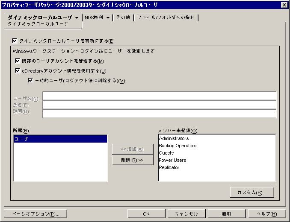Switch to the その他 tab

(x=123, y=18)
